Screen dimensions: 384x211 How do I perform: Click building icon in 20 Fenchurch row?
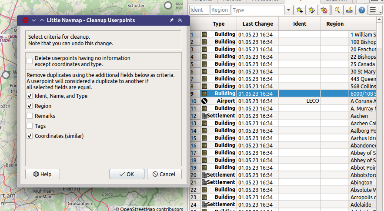(x=204, y=49)
